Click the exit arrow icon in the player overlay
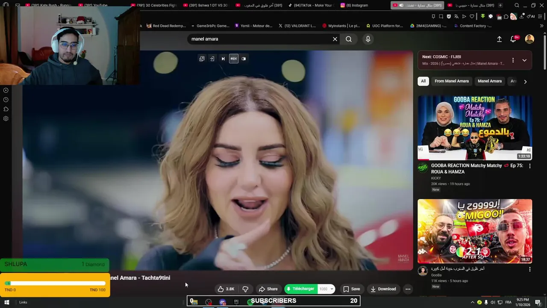The height and width of the screenshot is (308, 547). coord(212,59)
